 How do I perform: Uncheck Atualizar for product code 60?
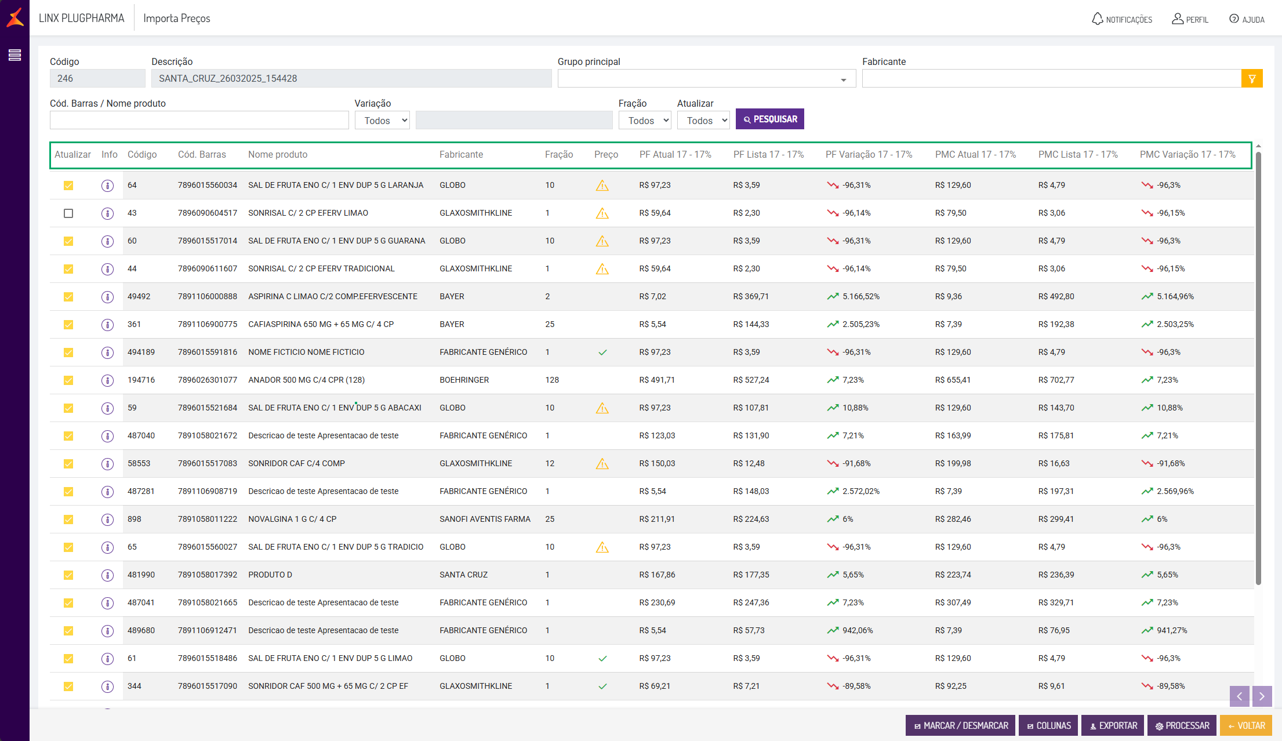[x=68, y=241]
